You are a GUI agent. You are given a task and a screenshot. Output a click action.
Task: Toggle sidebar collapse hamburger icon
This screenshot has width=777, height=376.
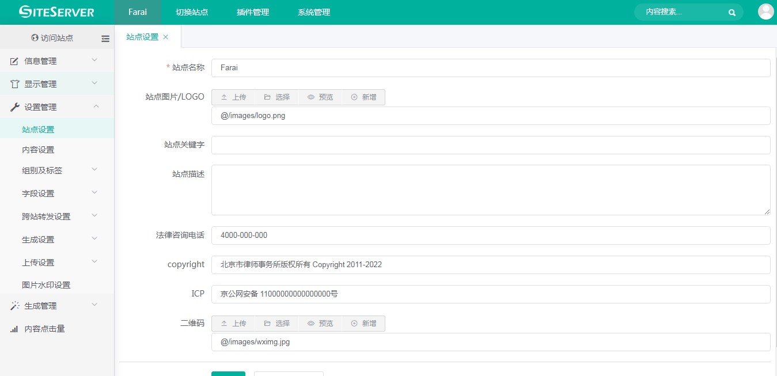[x=105, y=39]
